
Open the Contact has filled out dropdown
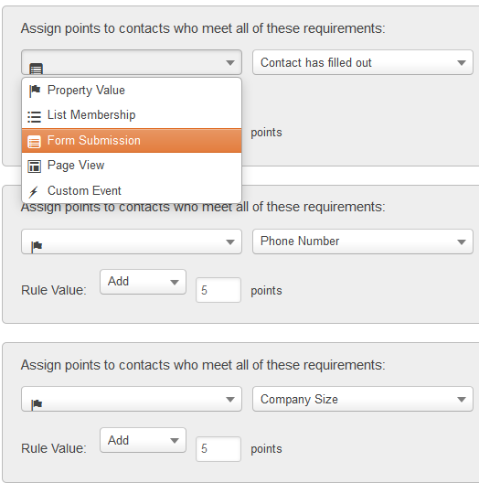click(363, 62)
